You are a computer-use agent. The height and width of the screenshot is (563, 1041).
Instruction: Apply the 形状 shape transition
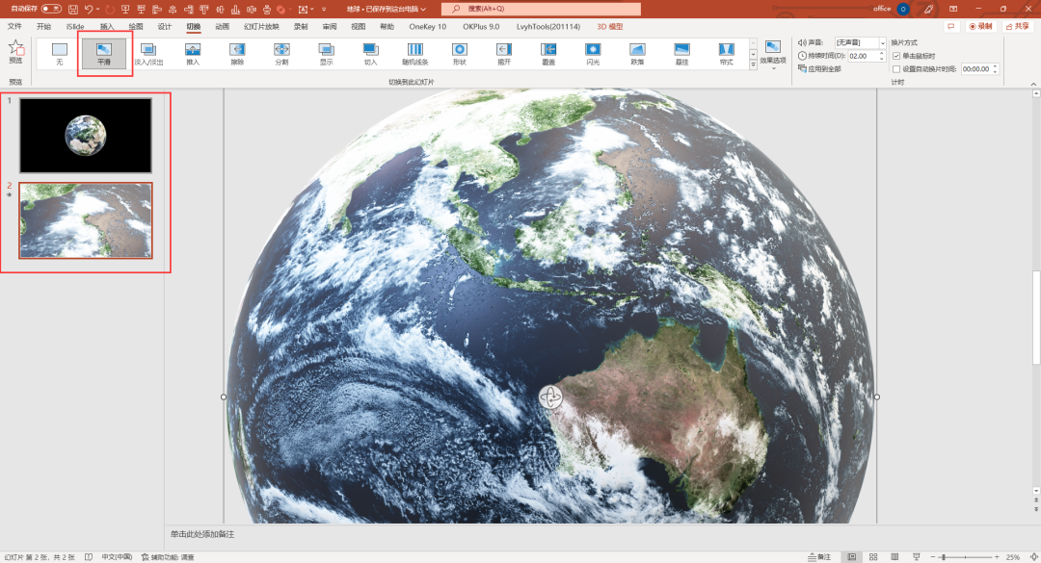pyautogui.click(x=460, y=54)
